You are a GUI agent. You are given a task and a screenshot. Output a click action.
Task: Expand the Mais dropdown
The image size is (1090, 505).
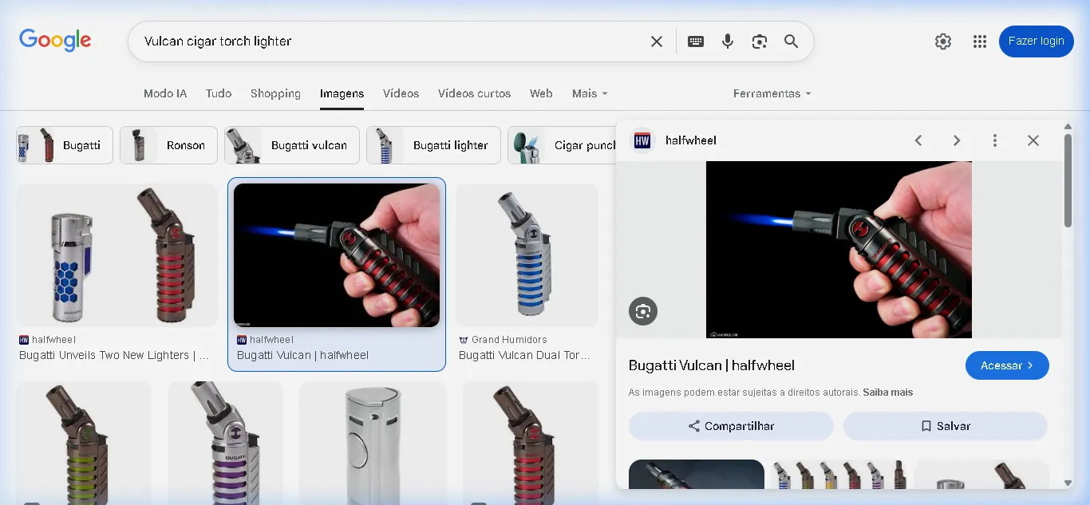click(x=590, y=93)
